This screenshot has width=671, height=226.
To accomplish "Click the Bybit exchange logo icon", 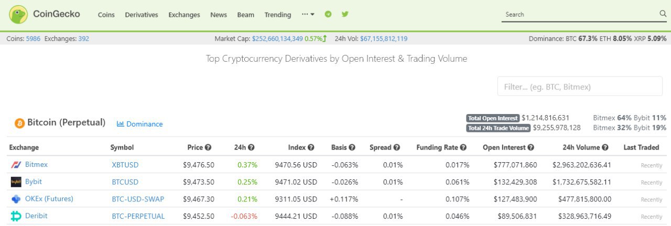I will pos(16,182).
